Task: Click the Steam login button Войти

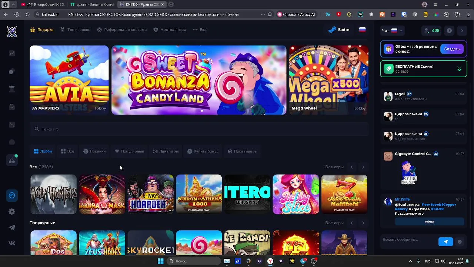Action: pos(339,30)
